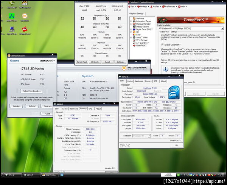This screenshot has height=185, width=227.
Task: Expand the Digital Panel (DVI) 2 node
Action: click(x=131, y=29)
